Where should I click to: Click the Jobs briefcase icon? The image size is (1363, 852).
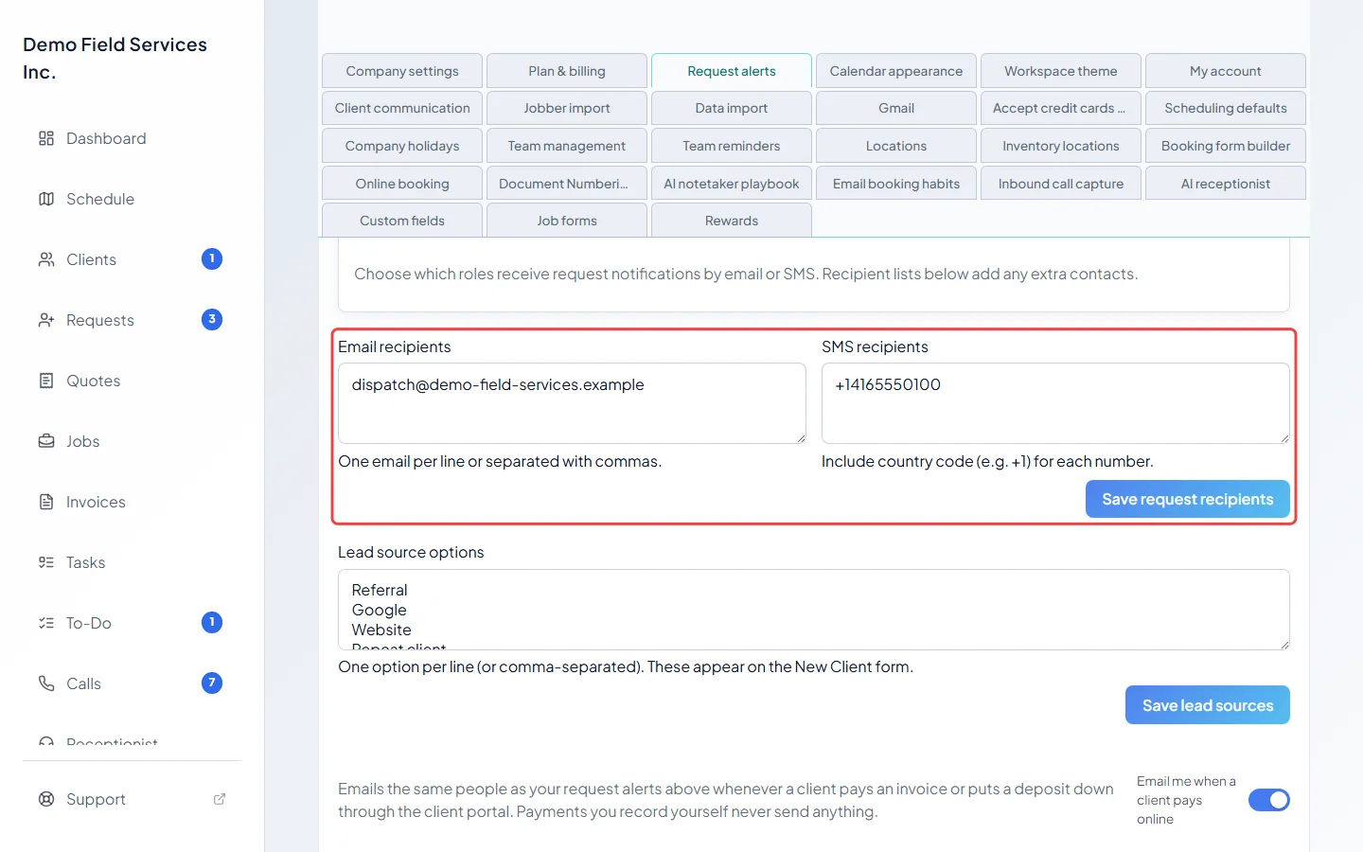[x=46, y=441]
